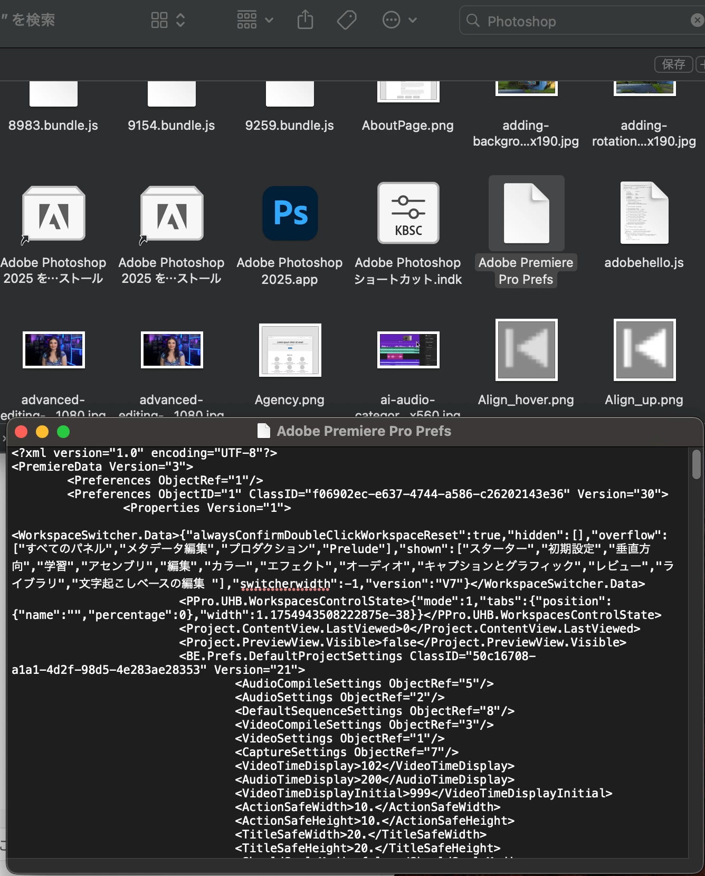Clear the Photoshop search text
705x876 pixels.
697,21
